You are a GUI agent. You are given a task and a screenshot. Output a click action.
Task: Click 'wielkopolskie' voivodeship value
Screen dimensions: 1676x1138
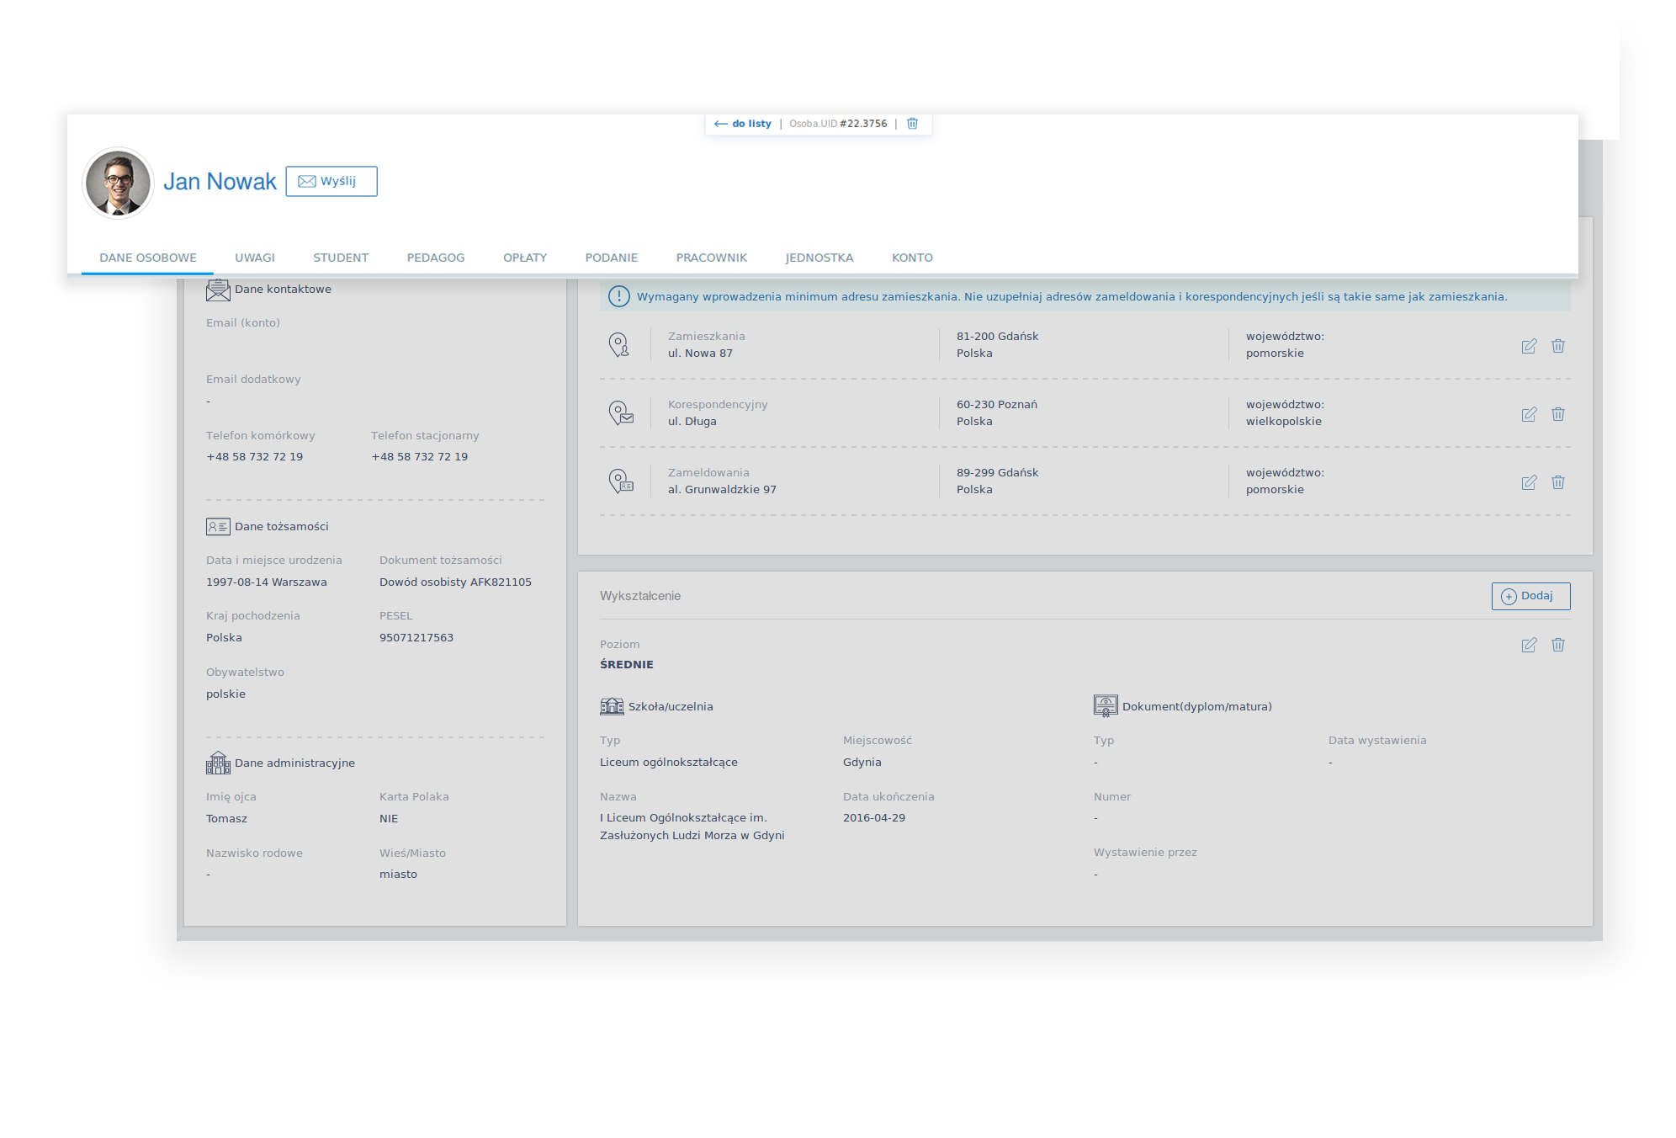point(1284,422)
